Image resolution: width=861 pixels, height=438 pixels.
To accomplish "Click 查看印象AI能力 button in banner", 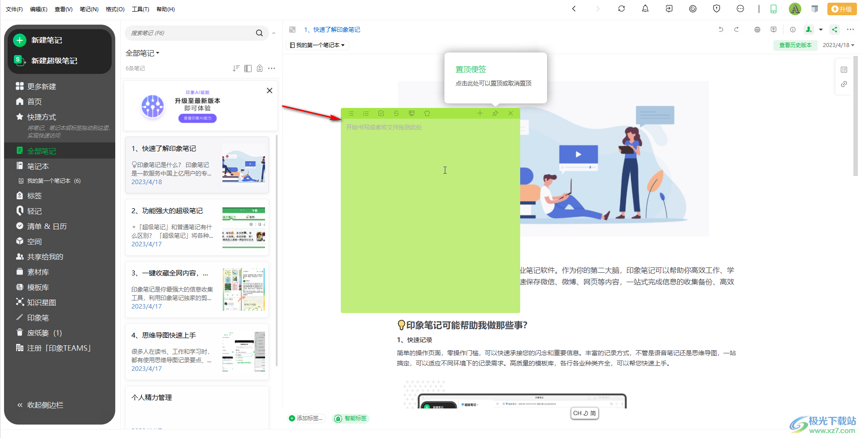I will (198, 118).
